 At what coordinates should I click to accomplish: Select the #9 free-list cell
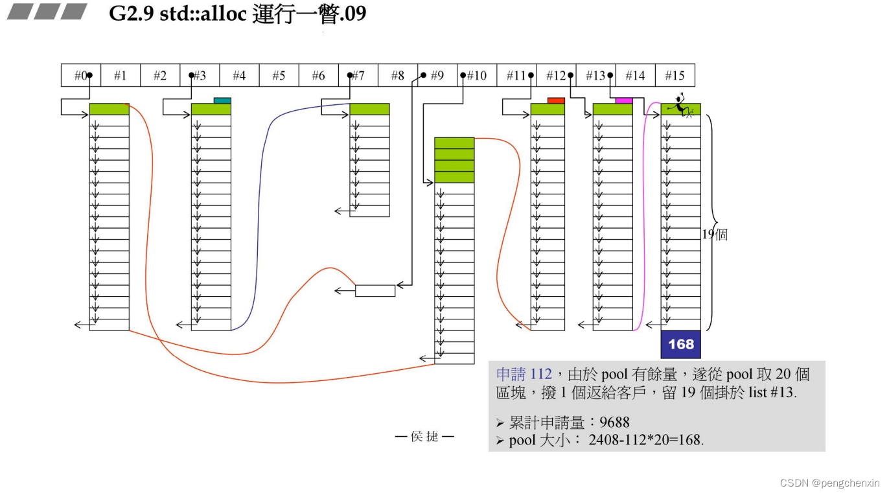[x=437, y=75]
